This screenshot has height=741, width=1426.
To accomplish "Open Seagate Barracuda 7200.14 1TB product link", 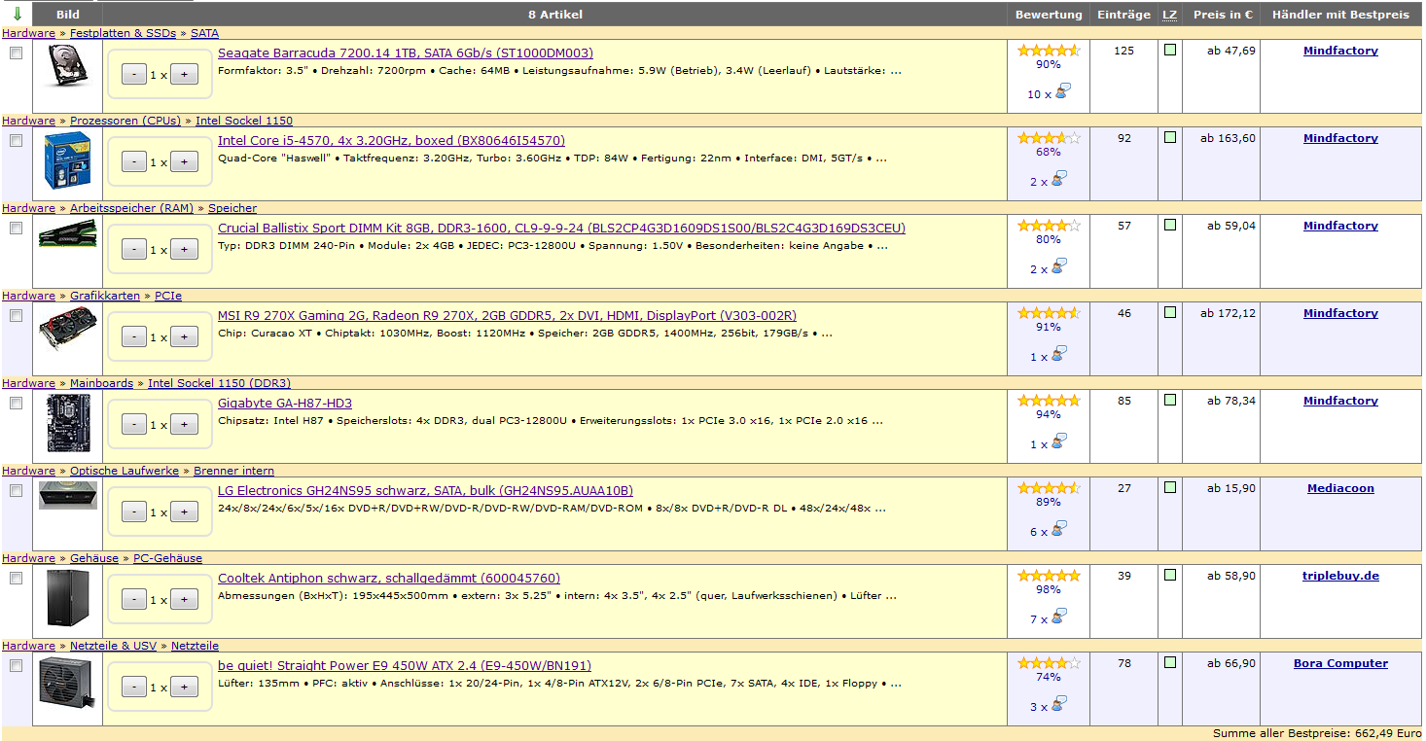I will pyautogui.click(x=406, y=53).
